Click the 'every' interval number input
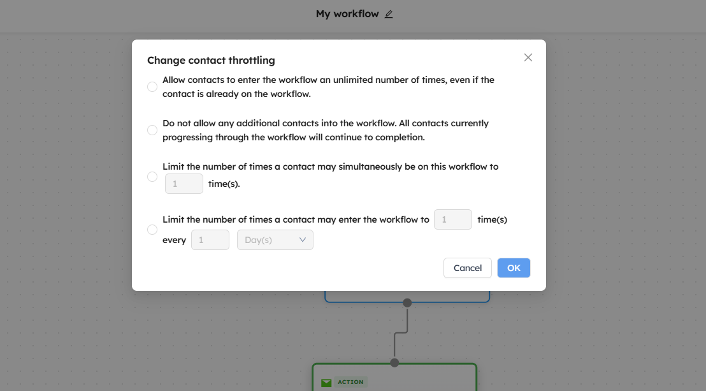This screenshot has height=391, width=706. pos(210,240)
